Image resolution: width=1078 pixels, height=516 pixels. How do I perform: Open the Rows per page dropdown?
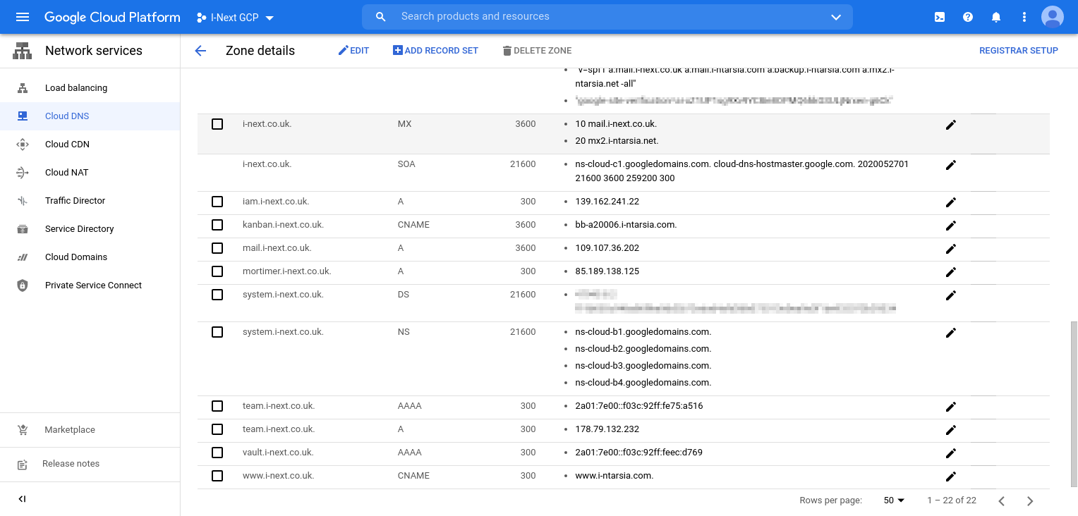pyautogui.click(x=894, y=500)
